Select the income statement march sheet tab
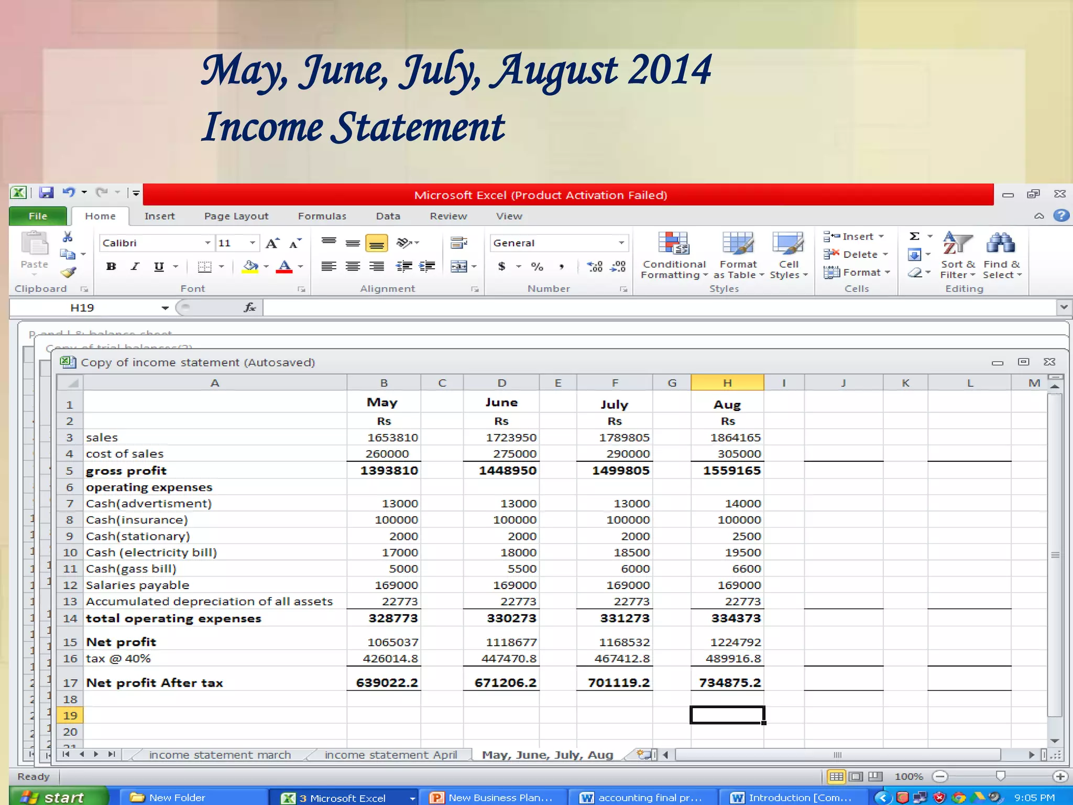Image resolution: width=1073 pixels, height=805 pixels. 220,755
